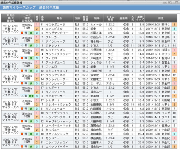Viewport: 180px width, 149px height.
Task: Click the 負担重量 column header
Action: 85,18
